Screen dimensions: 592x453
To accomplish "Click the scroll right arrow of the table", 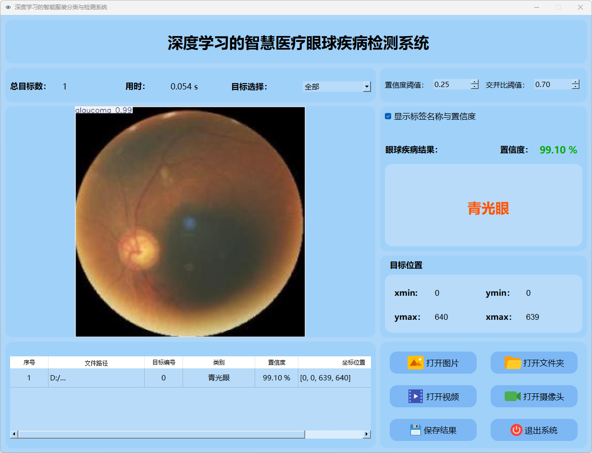I will pyautogui.click(x=367, y=434).
